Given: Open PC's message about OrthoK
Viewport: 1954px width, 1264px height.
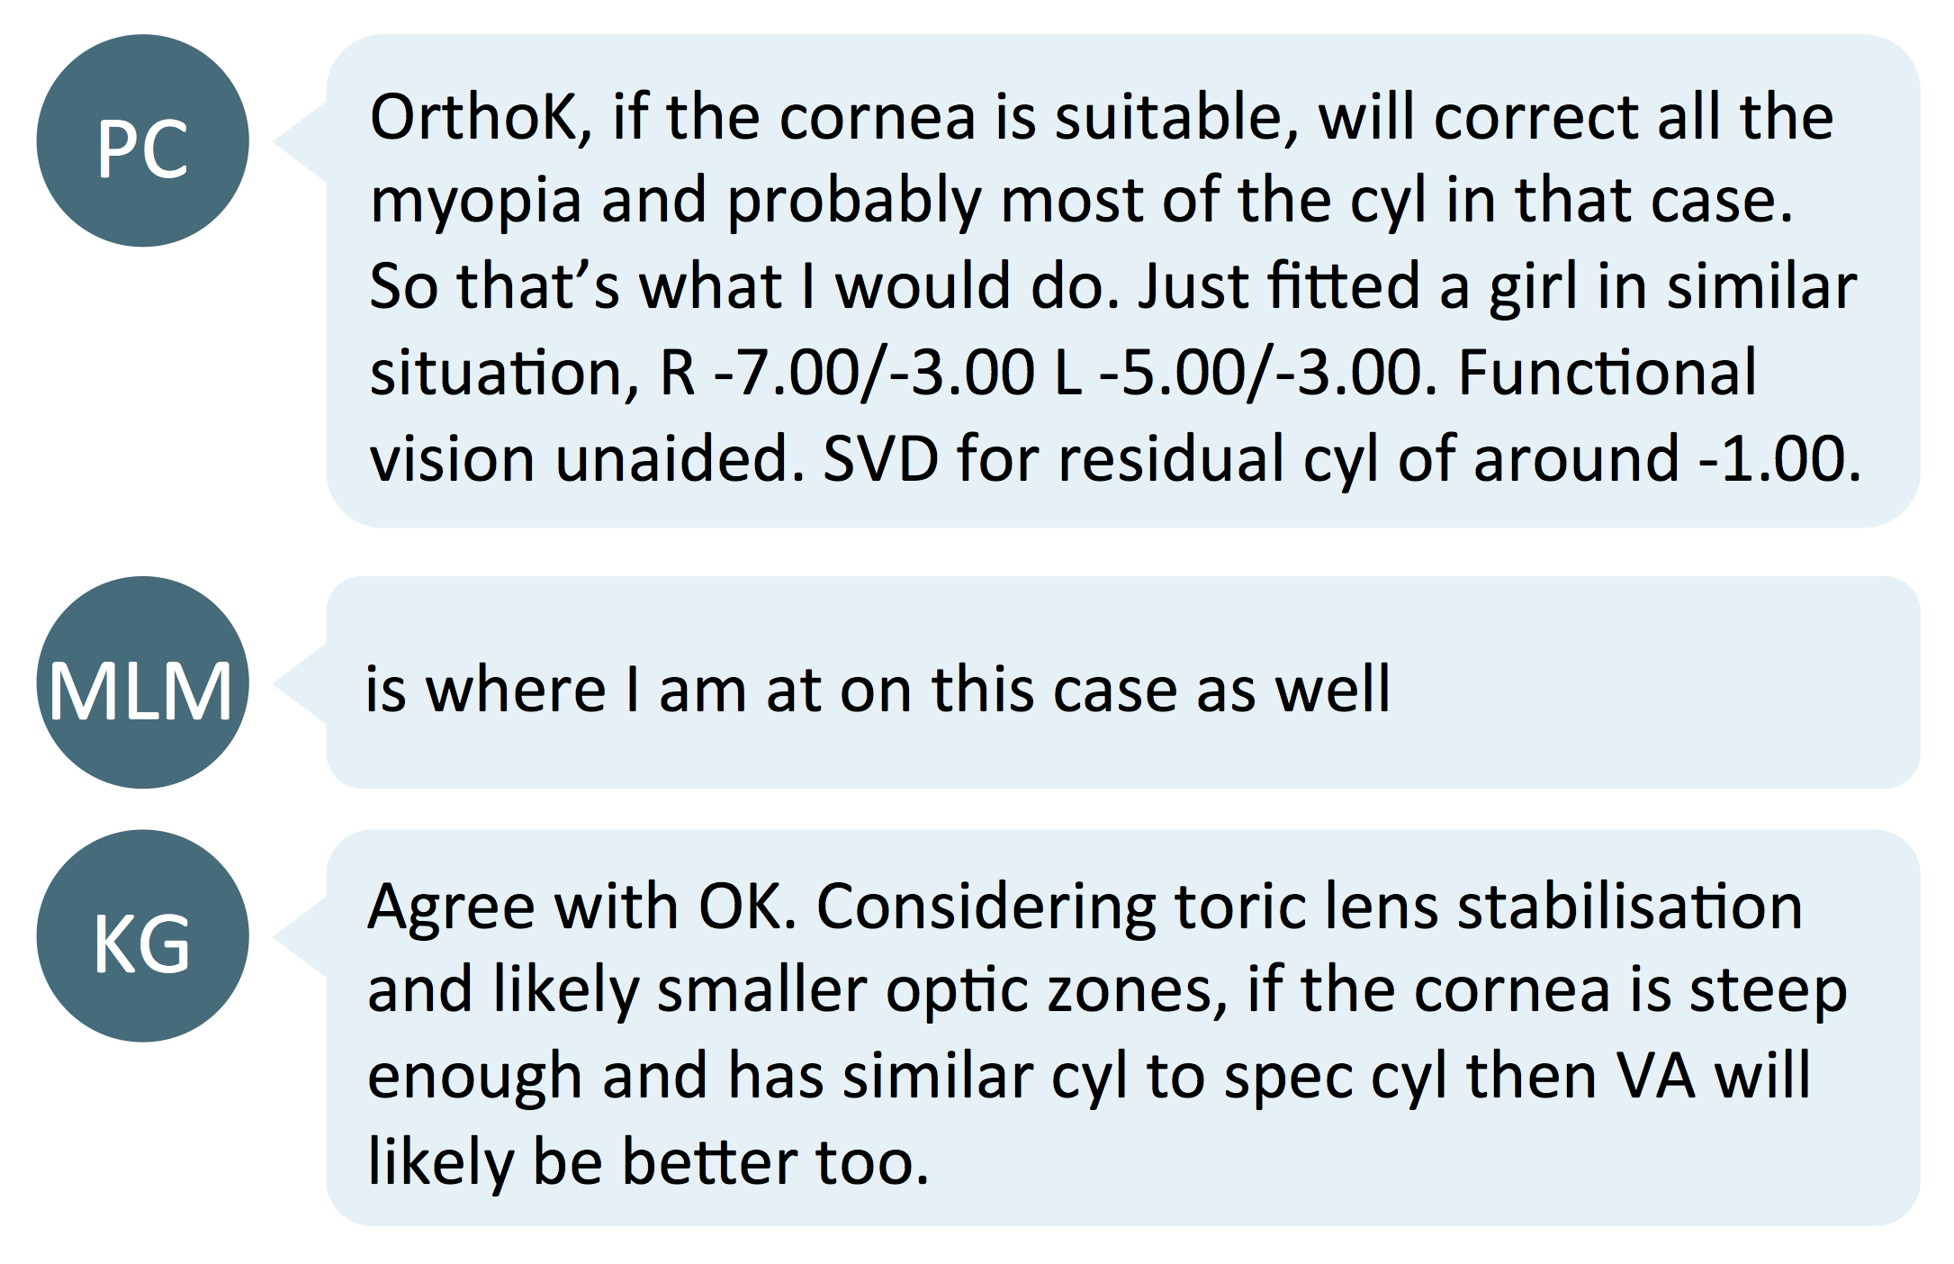Looking at the screenshot, I should click(x=1122, y=281).
